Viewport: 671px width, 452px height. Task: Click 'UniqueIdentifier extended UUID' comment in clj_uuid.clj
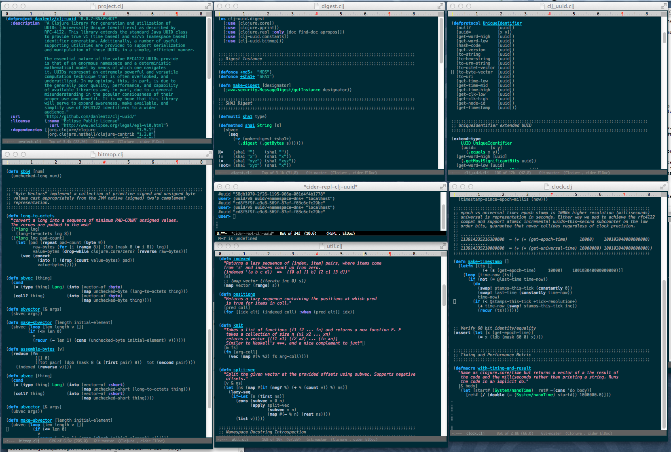pyautogui.click(x=495, y=126)
